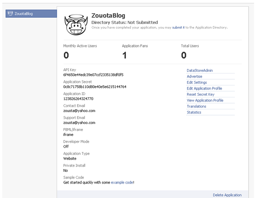Image resolution: width=257 pixels, height=198 pixels.
Task: Click the Total Users count
Action: click(183, 55)
